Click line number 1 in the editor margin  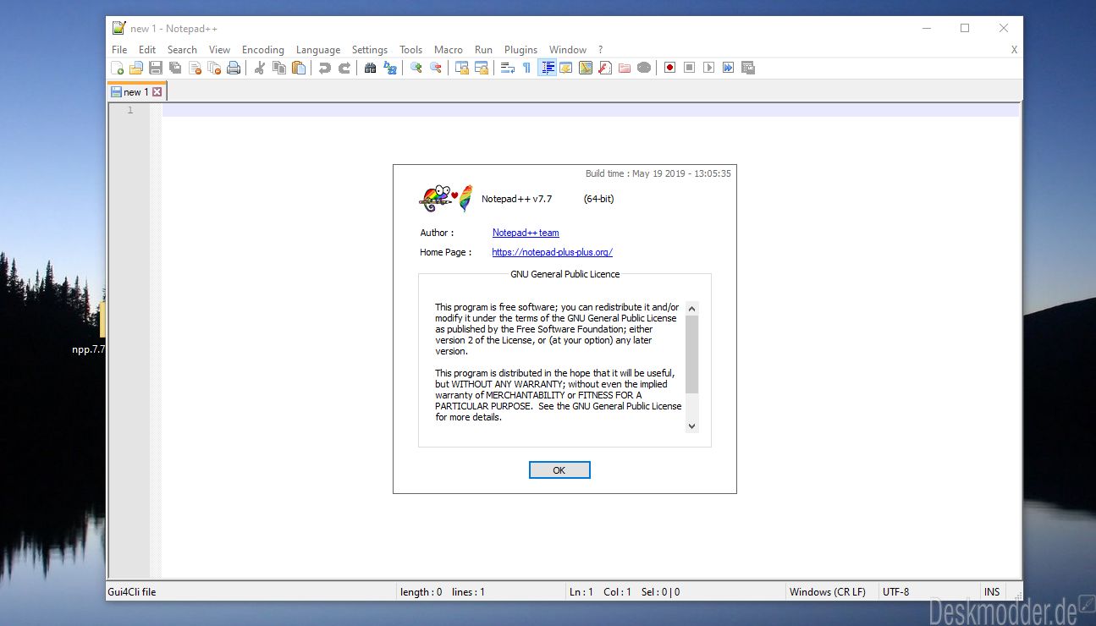pos(130,111)
